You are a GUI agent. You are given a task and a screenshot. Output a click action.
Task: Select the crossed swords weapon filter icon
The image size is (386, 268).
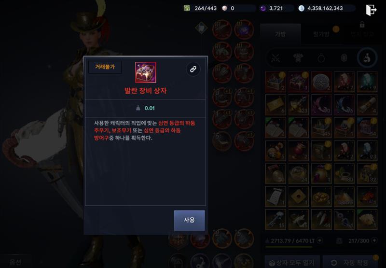click(x=276, y=58)
